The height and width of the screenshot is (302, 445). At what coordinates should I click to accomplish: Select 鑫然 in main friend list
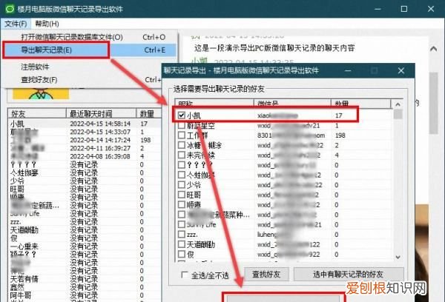pos(85,287)
